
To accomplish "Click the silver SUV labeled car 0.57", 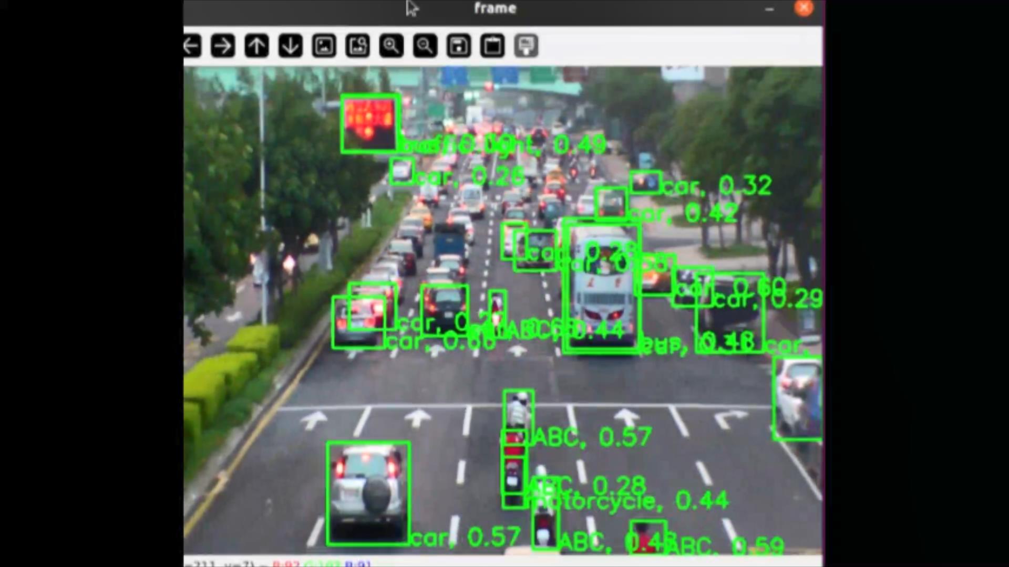I will coord(368,491).
